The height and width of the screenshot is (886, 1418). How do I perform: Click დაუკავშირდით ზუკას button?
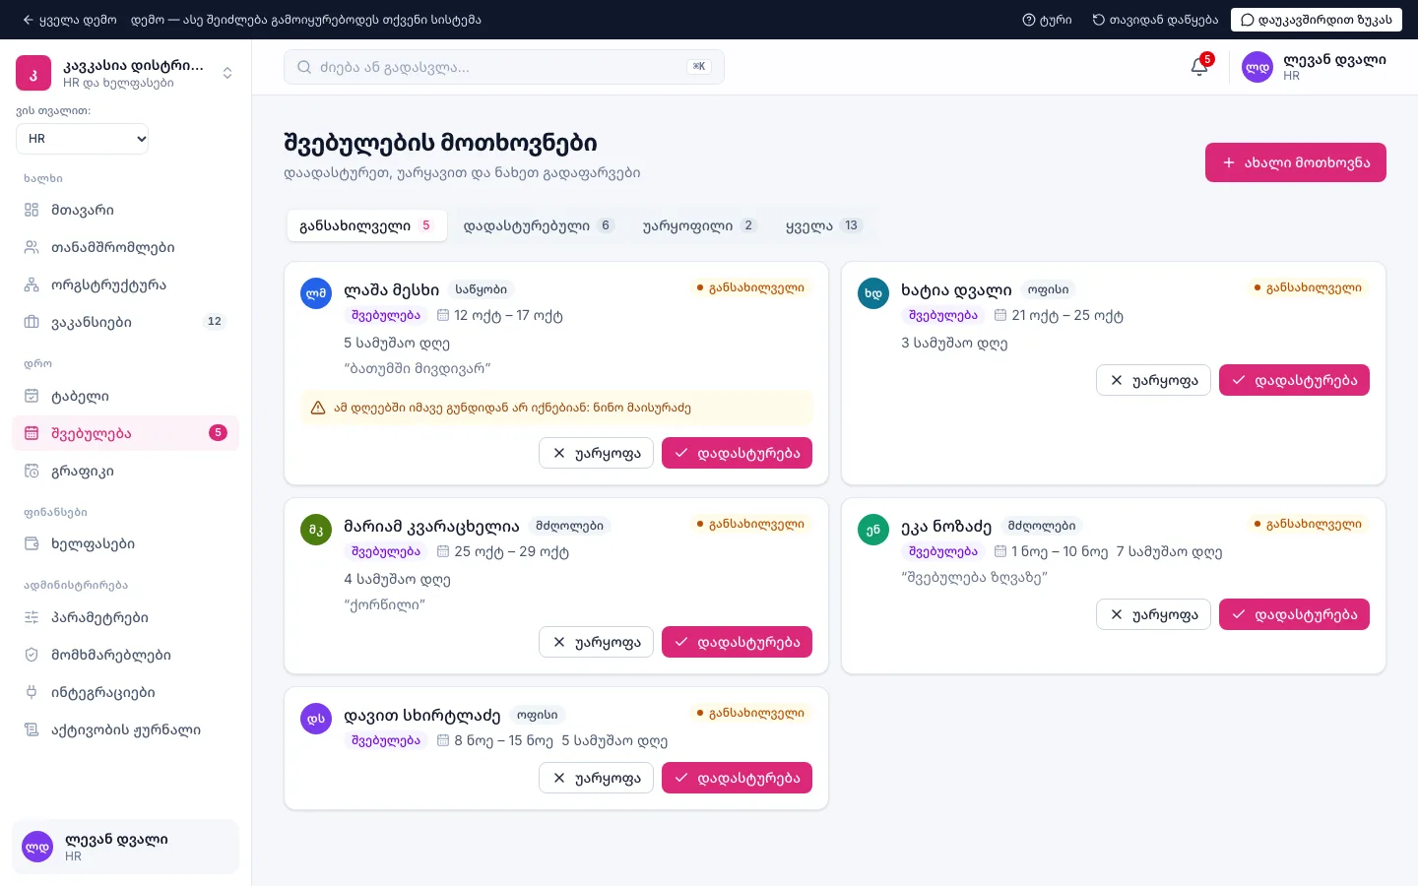1317,20
